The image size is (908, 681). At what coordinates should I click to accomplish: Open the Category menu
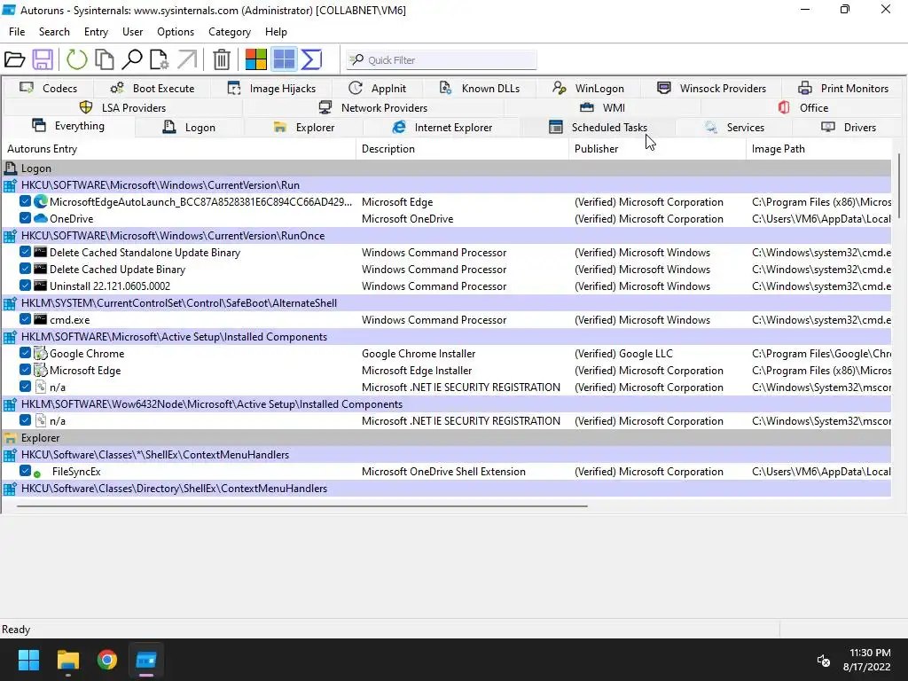(x=230, y=32)
